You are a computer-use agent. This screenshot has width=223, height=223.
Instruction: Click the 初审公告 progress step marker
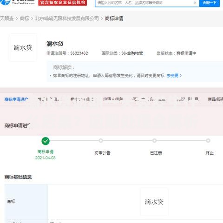(101, 141)
